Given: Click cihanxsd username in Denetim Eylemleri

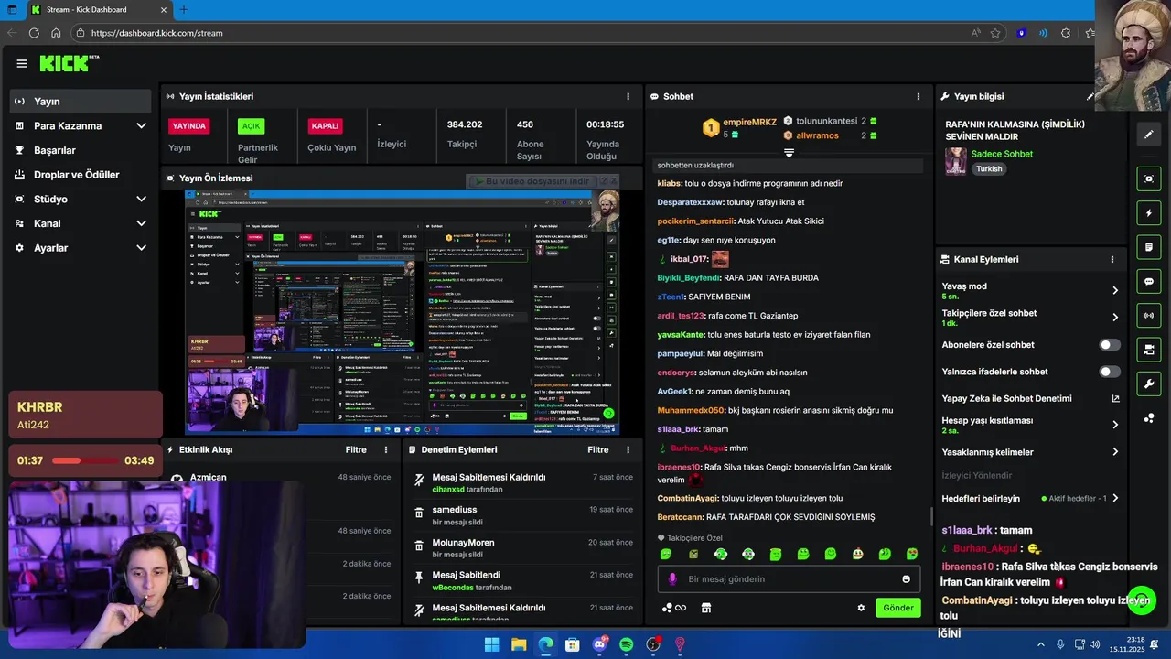Looking at the screenshot, I should coord(448,490).
